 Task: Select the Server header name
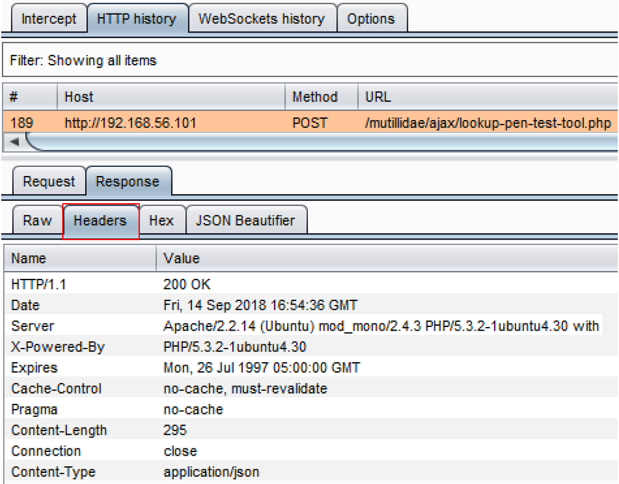point(33,326)
